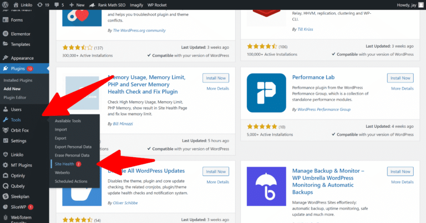Click the Memory Usage plugin thumbnail
This screenshot has width=426, height=223.
pos(82,93)
